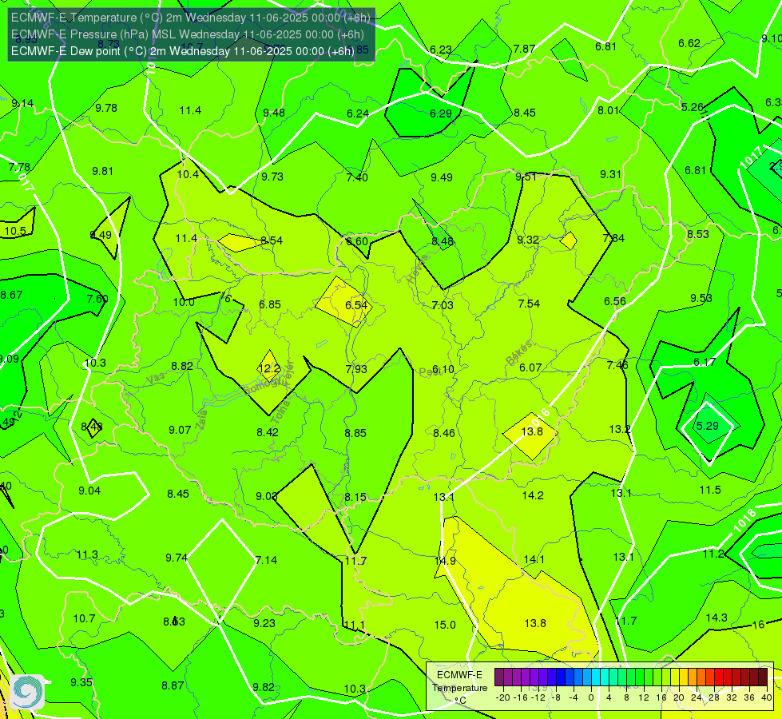This screenshot has height=719, width=782.
Task: Click the 6.60 dew point value
Action: click(x=356, y=241)
